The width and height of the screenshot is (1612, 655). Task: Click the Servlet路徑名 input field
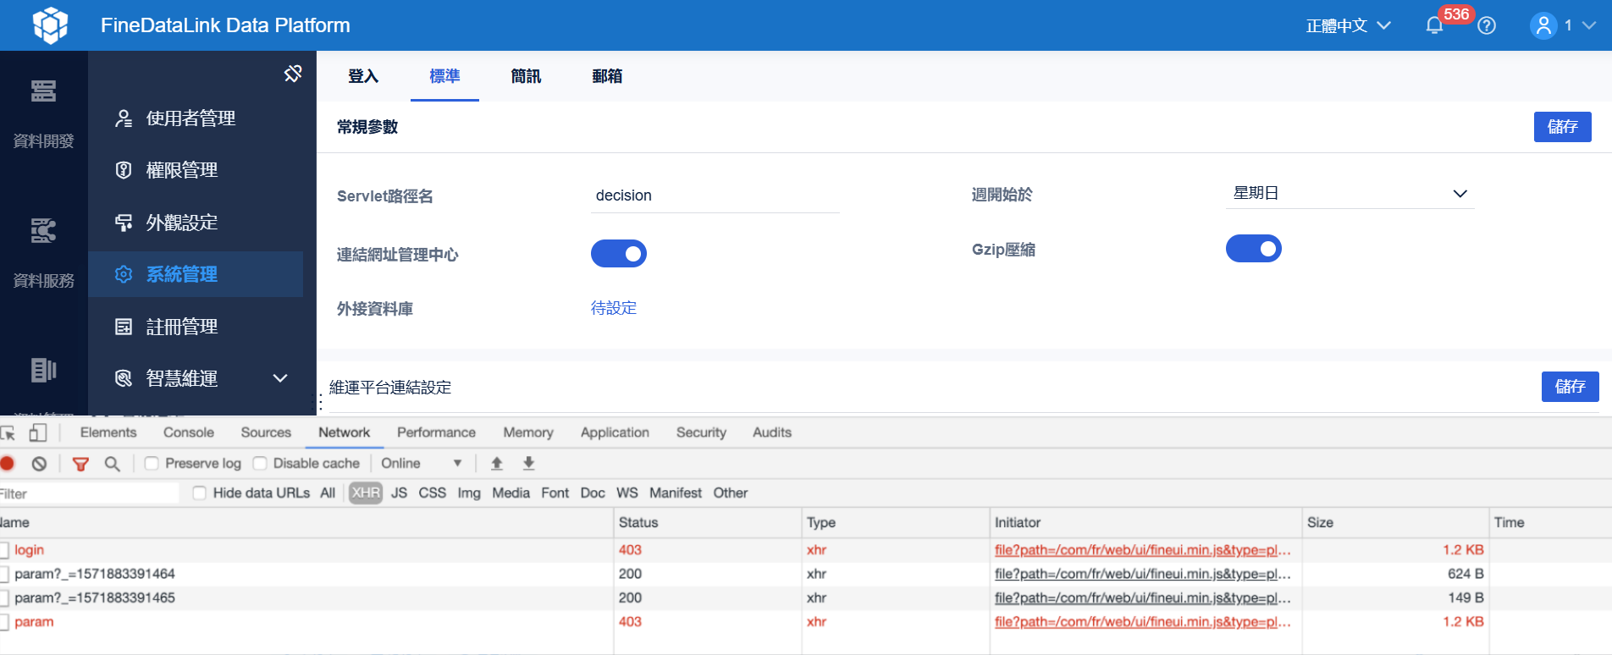coord(715,195)
